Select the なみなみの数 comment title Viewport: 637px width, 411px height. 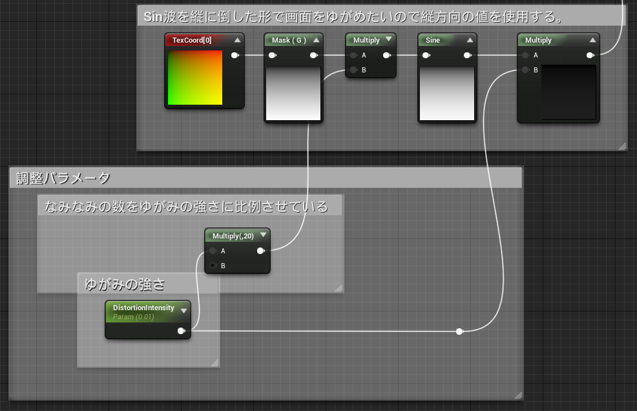coord(186,207)
